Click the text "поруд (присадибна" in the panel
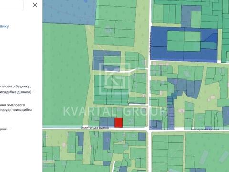This screenshot has height=172, width=229. point(16,110)
